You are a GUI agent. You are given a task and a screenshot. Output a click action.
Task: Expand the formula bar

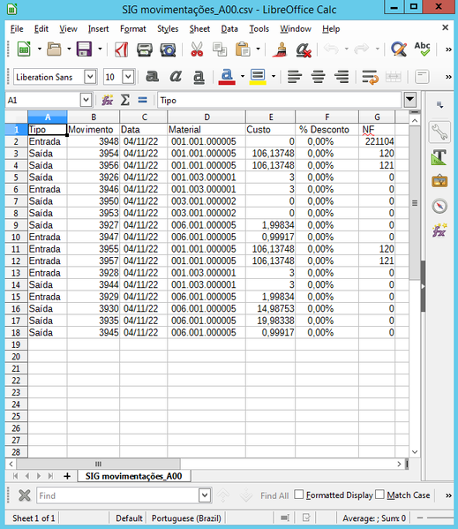tap(409, 100)
